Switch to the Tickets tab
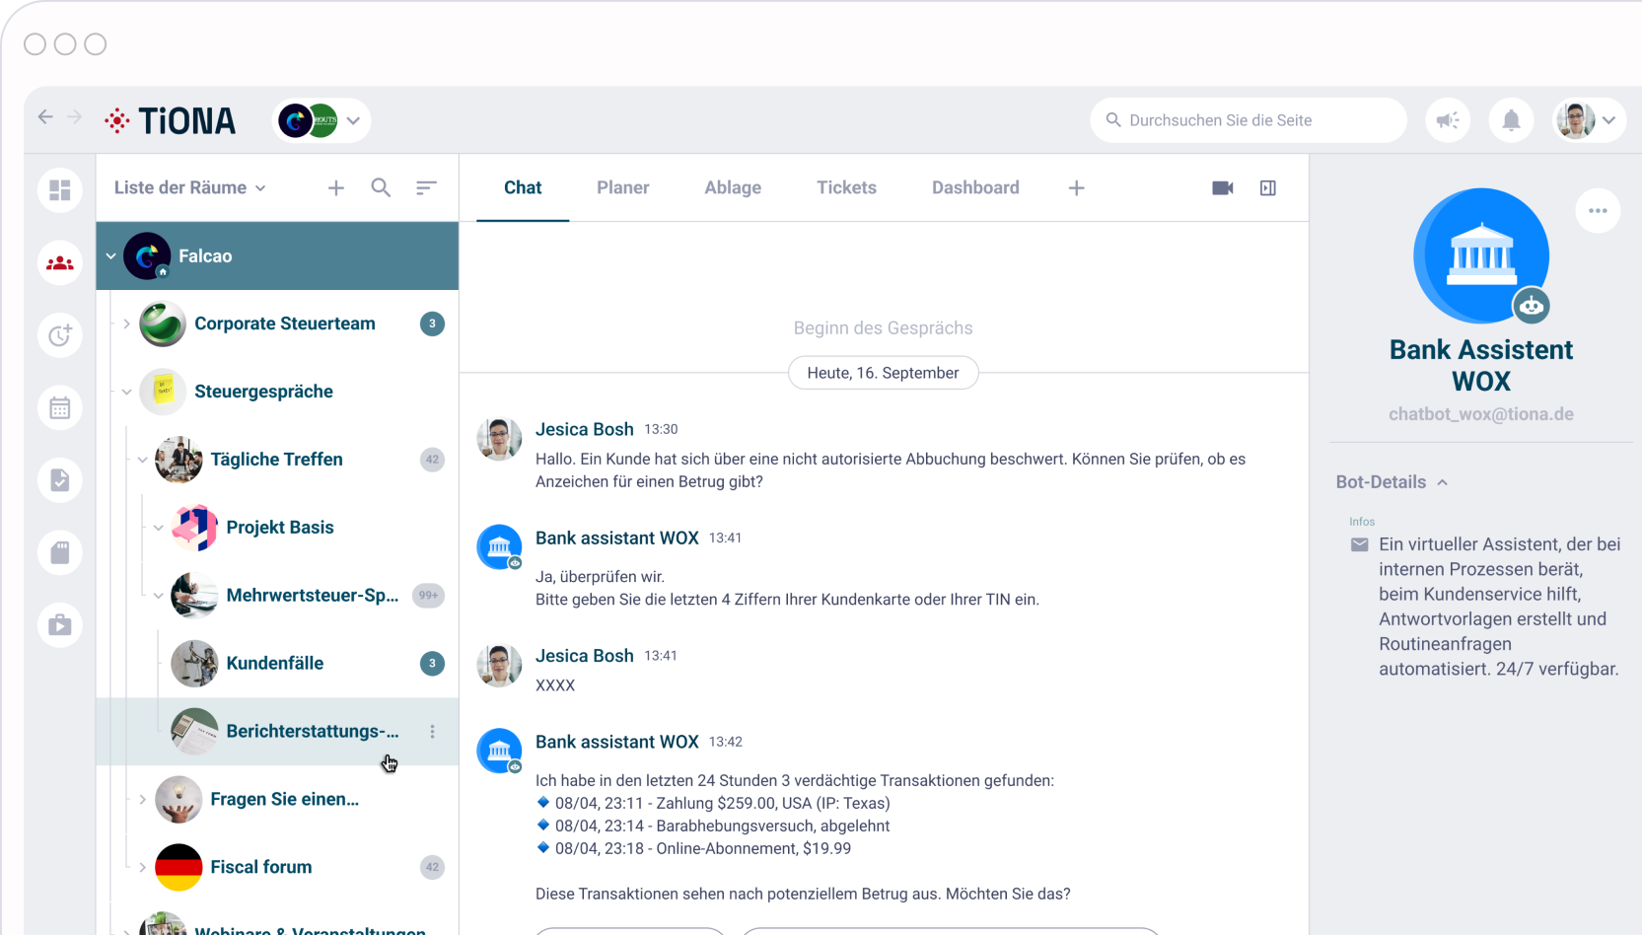 pyautogui.click(x=846, y=187)
